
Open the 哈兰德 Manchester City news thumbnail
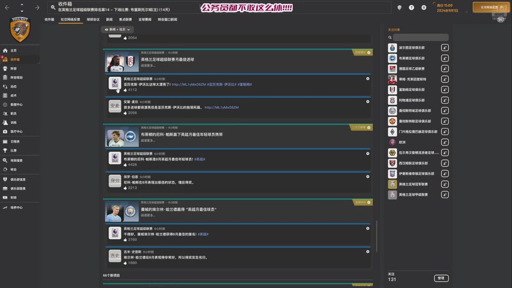pos(122,212)
